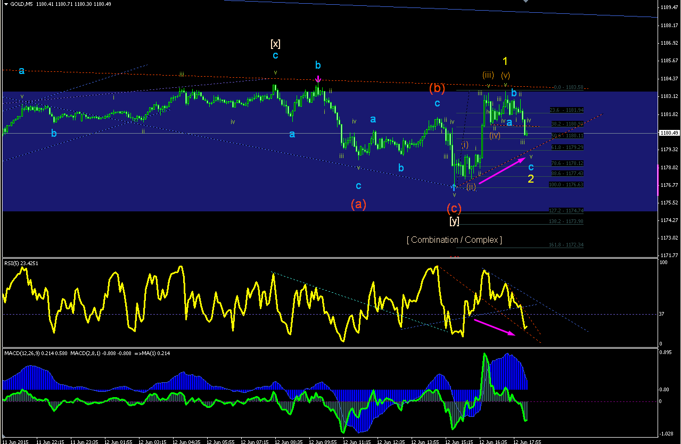Click the Fibonacci level 23.6 - 1181.94

pos(567,110)
